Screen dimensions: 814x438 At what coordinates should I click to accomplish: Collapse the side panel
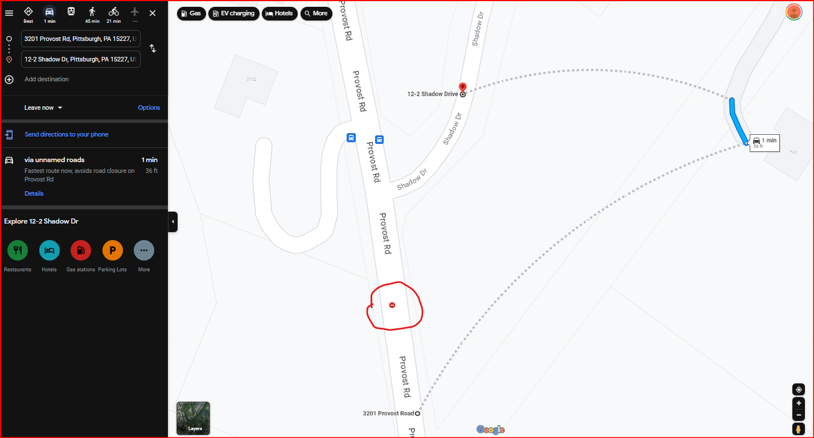pyautogui.click(x=173, y=222)
